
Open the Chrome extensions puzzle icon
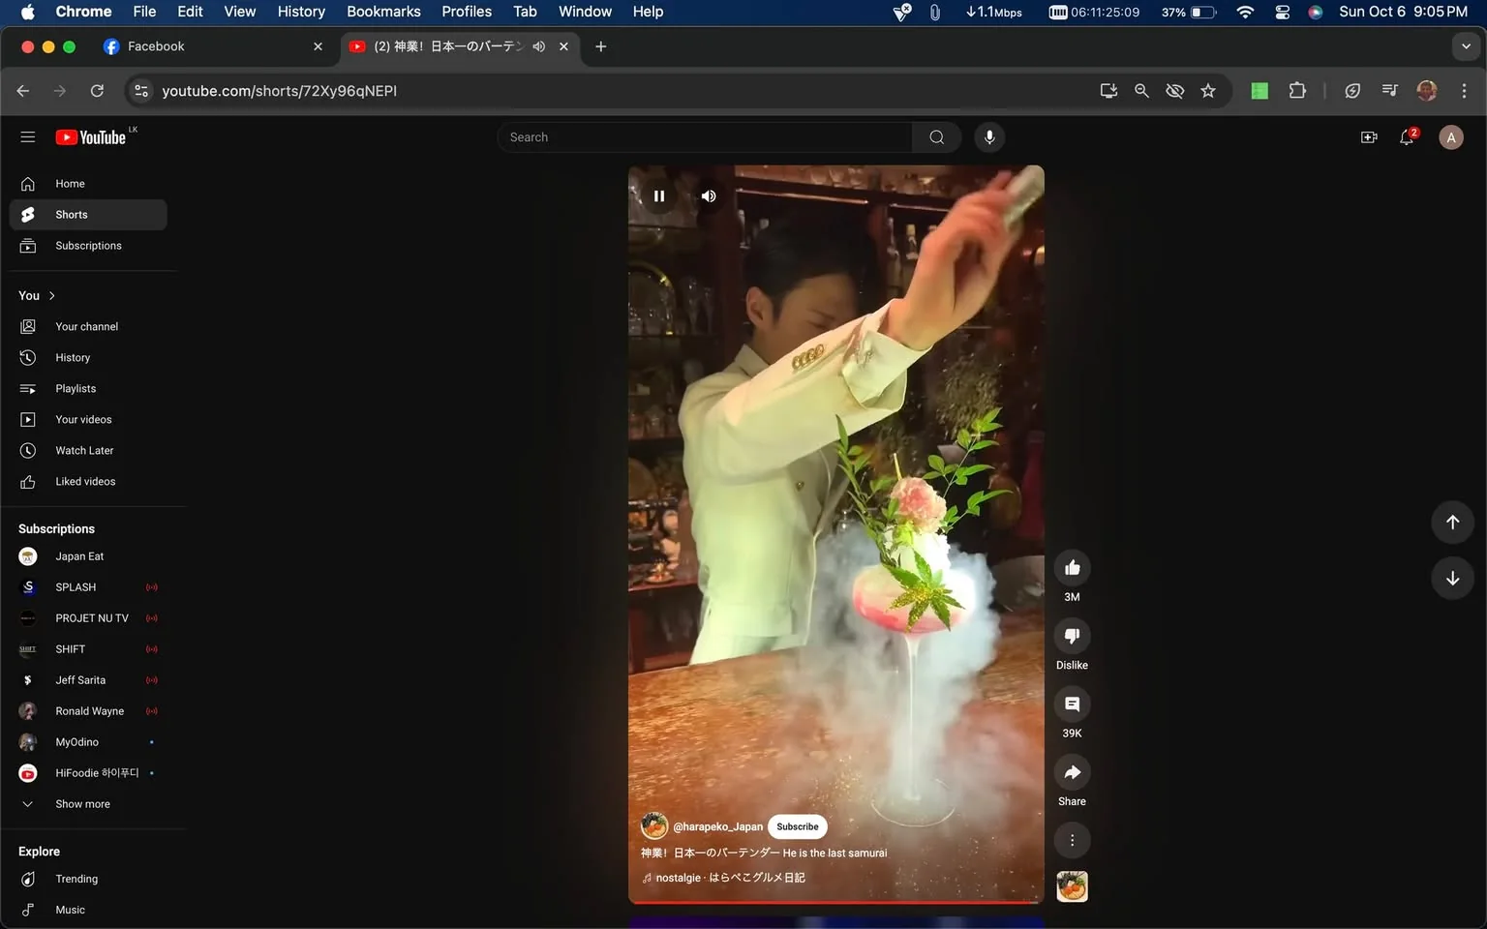(1297, 91)
